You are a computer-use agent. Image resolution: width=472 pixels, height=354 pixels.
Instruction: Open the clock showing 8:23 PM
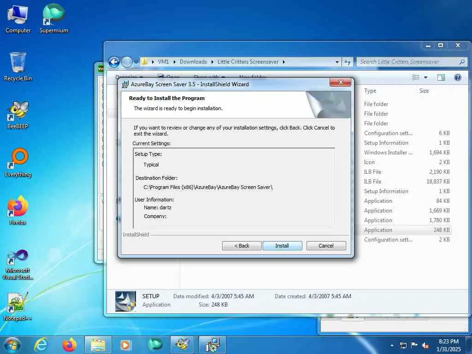[448, 345]
